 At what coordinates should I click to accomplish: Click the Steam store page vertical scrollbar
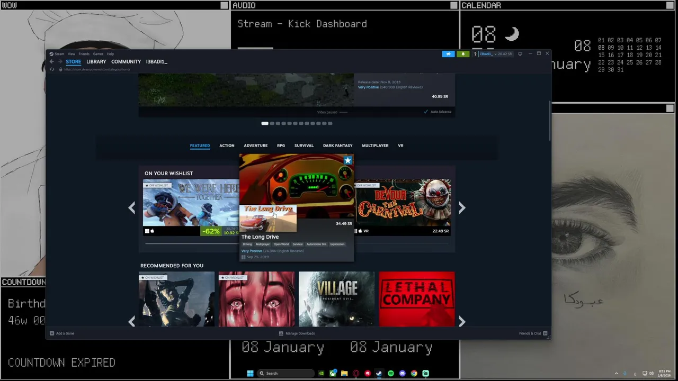coord(549,122)
